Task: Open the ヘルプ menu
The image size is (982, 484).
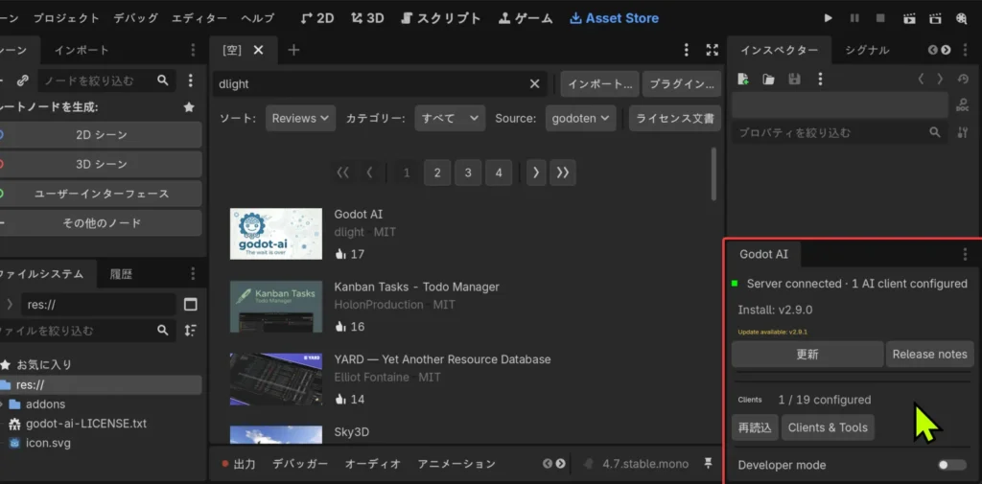Action: 257,18
